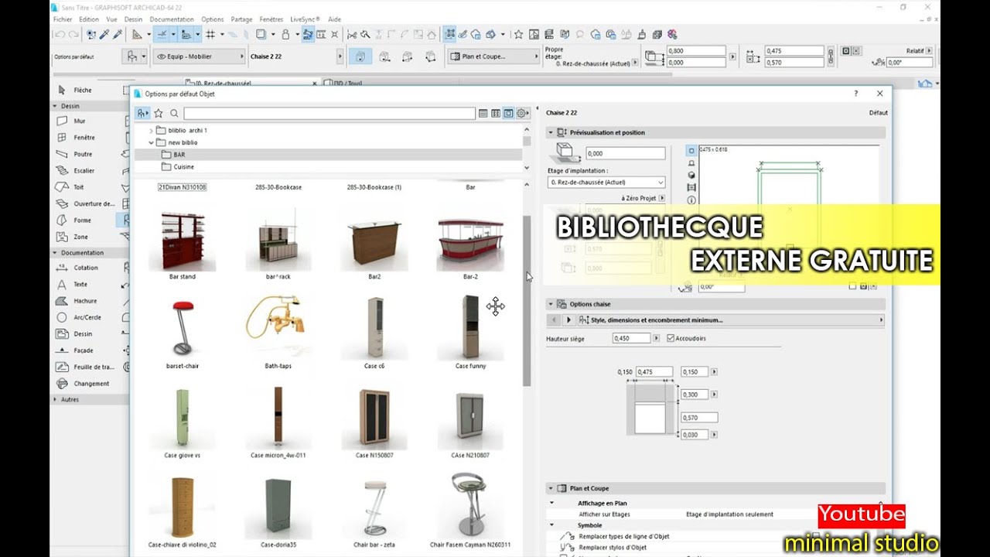Open the Etage d'implantation dropdown
This screenshot has width=990, height=557.
pos(606,183)
